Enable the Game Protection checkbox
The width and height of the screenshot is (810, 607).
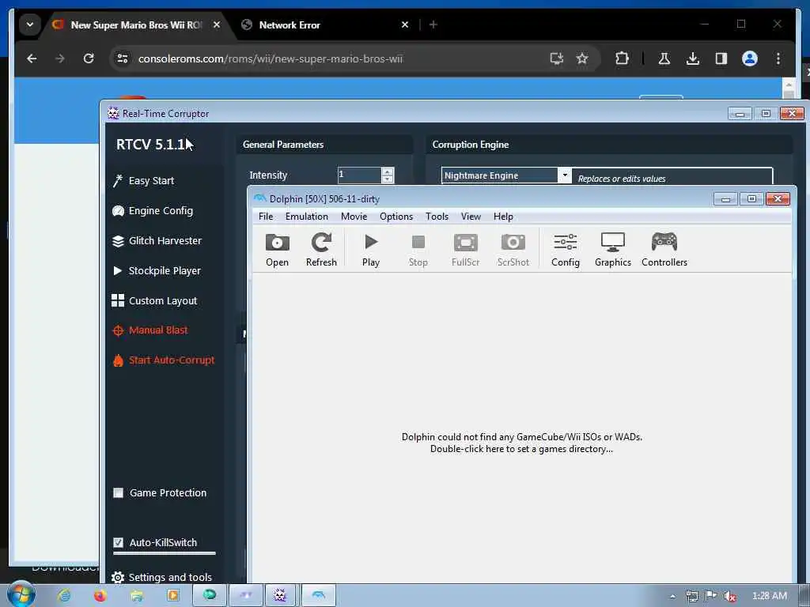coord(119,492)
